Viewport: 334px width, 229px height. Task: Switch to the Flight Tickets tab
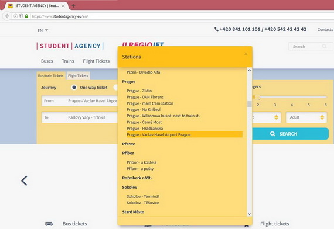coord(78,75)
